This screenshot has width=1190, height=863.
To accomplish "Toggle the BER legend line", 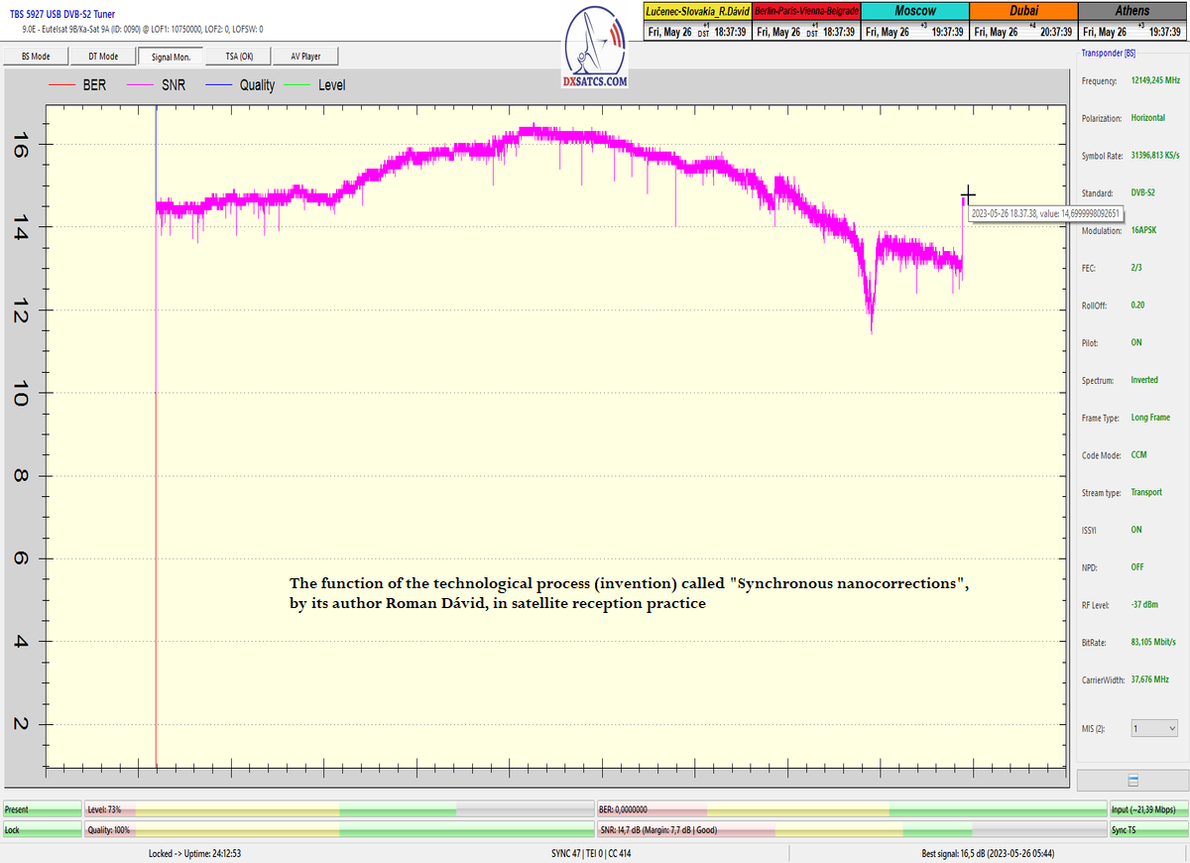I will 78,85.
